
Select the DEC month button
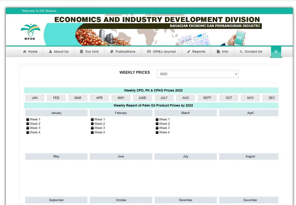(x=270, y=98)
